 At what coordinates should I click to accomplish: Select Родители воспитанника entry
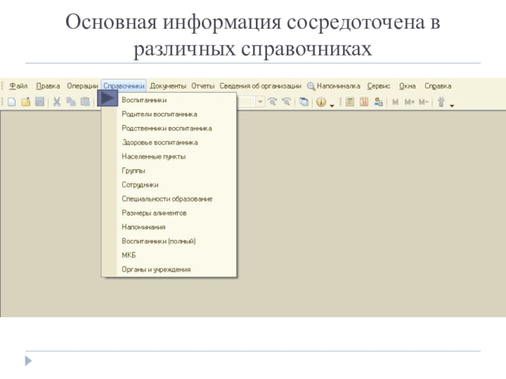(169, 114)
